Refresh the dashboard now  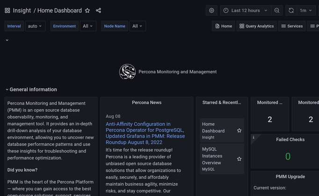pos(291,11)
